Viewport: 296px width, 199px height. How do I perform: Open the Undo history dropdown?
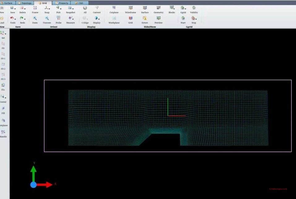point(15,19)
